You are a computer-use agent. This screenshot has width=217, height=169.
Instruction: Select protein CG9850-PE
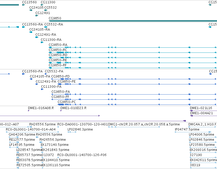(67, 82)
